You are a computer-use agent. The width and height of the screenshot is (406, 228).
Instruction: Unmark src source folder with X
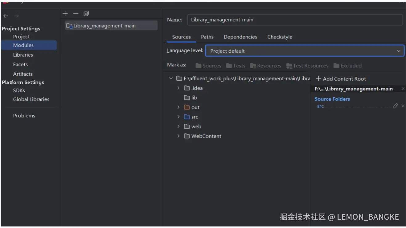(x=403, y=106)
